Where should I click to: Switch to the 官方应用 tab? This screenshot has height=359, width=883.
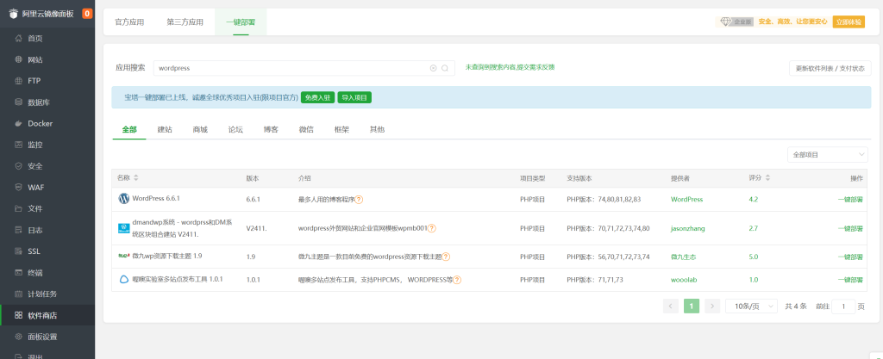click(x=129, y=22)
